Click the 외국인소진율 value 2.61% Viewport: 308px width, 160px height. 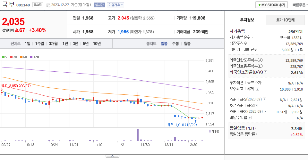pos(297,72)
